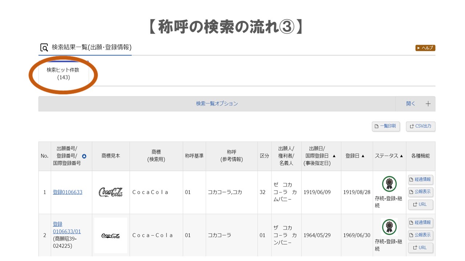Click the status badge icon in row 1

click(389, 184)
